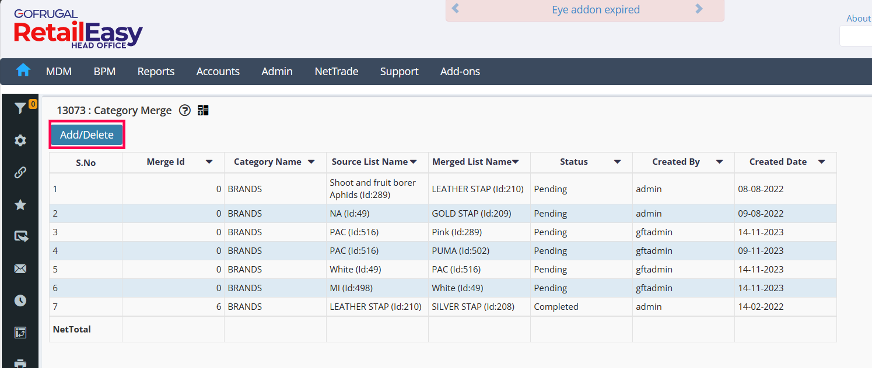
Task: Open the NetTrade menu
Action: [x=337, y=71]
